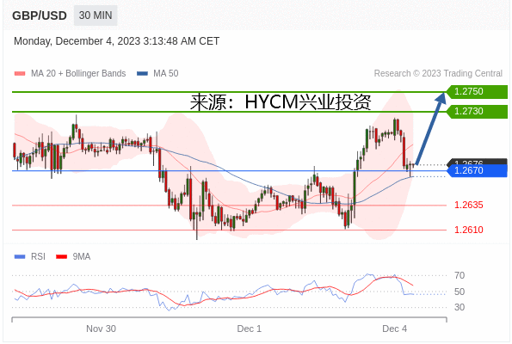512x344 pixels.
Task: Select the GBP/USD symbol title
Action: (40, 15)
